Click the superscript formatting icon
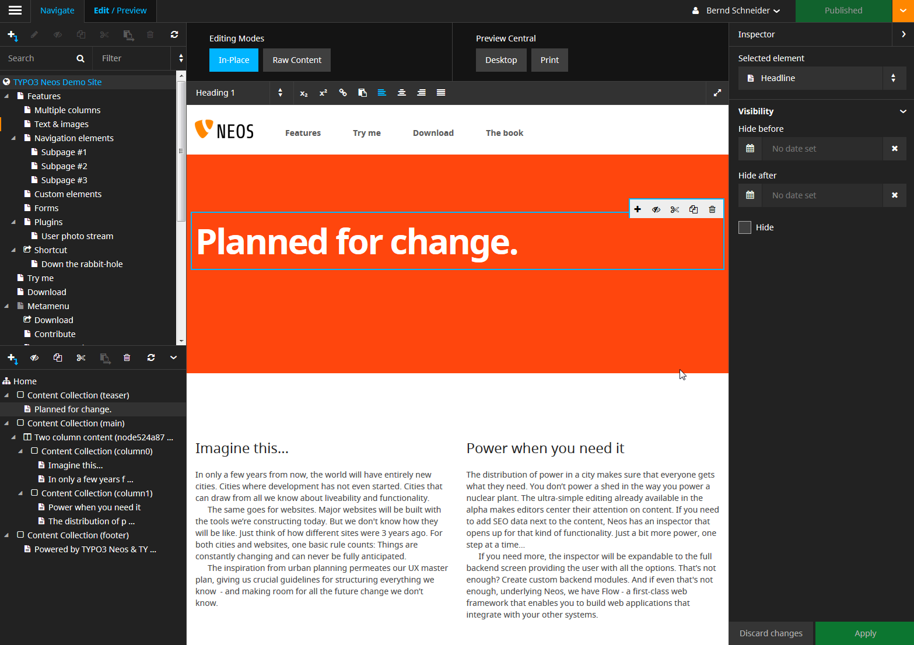The height and width of the screenshot is (645, 914). coord(323,93)
